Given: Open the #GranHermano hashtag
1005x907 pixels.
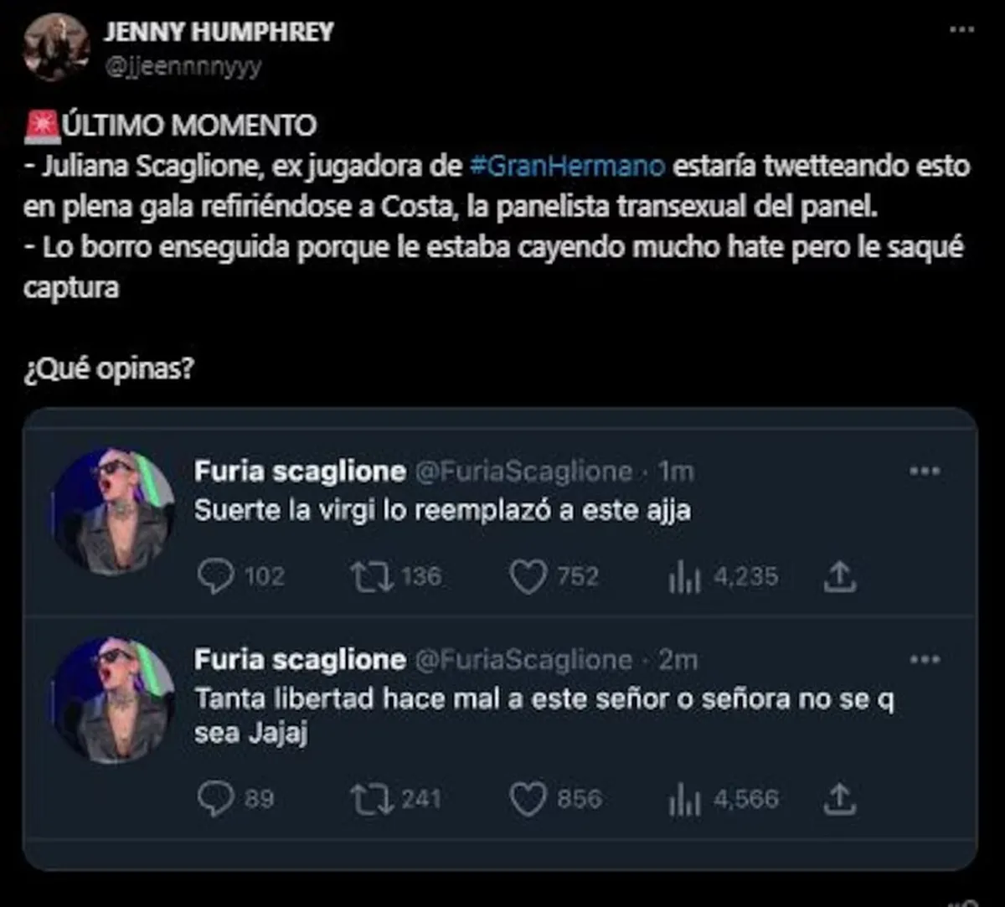Looking at the screenshot, I should point(567,166).
